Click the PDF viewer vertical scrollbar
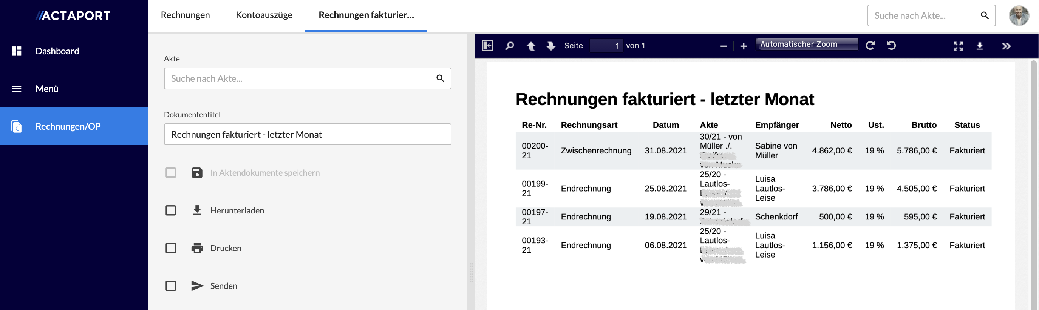Image resolution: width=1039 pixels, height=310 pixels. pyautogui.click(x=1033, y=185)
